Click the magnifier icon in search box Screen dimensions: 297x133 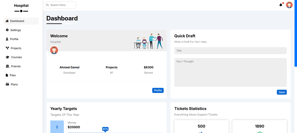coord(48,5)
